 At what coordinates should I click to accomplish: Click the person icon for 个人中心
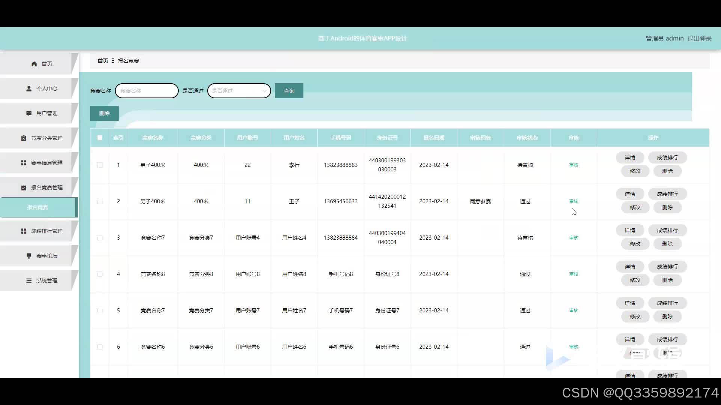29,88
